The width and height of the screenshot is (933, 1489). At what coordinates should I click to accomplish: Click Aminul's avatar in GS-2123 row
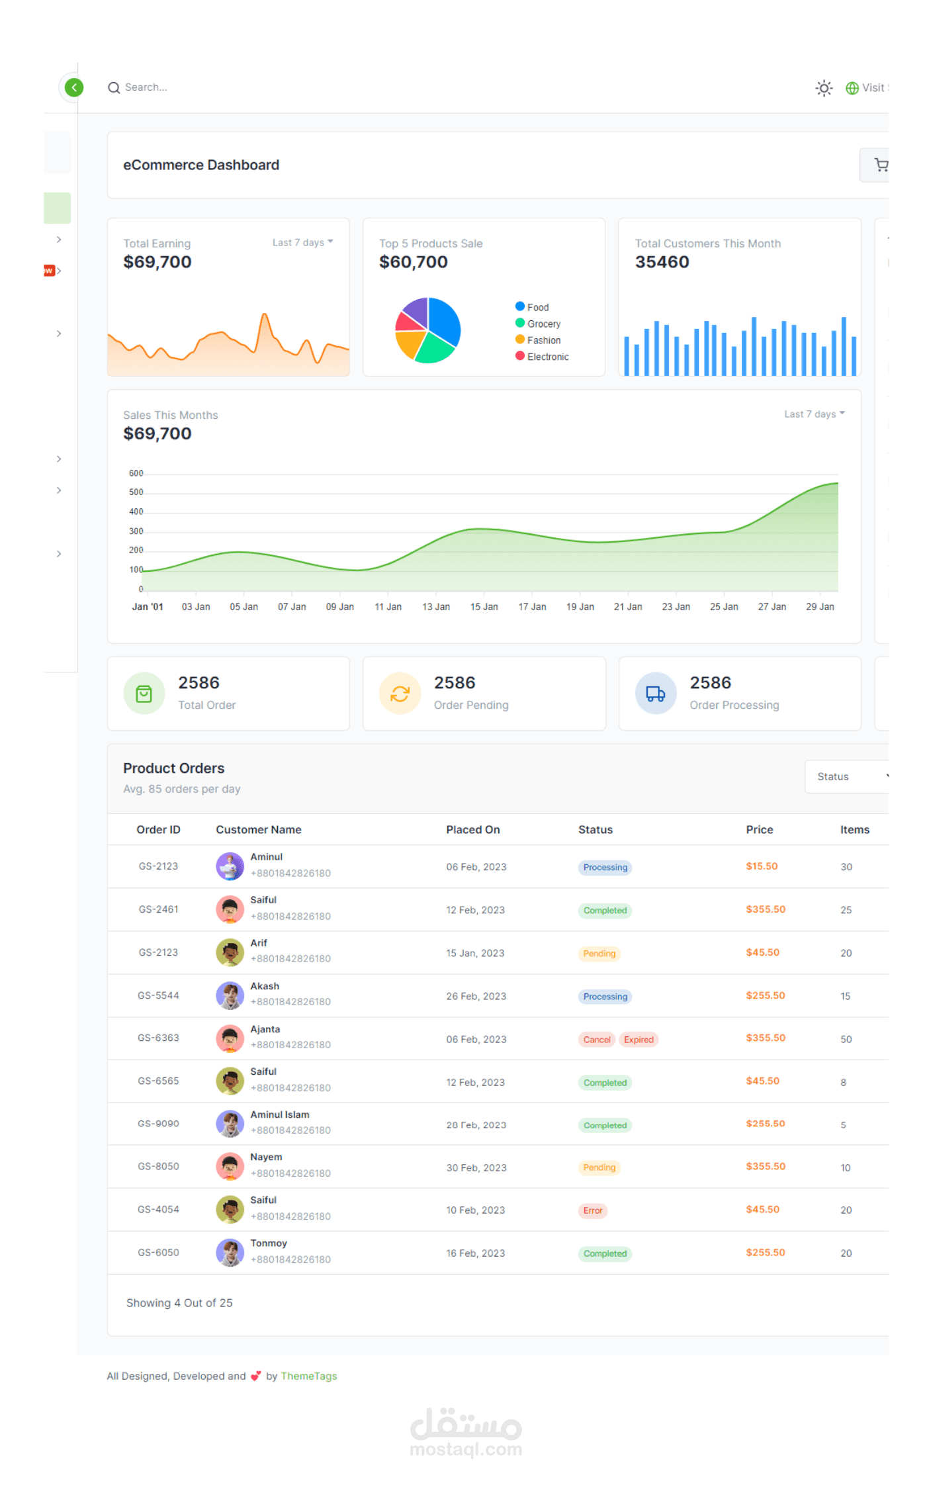click(x=230, y=866)
